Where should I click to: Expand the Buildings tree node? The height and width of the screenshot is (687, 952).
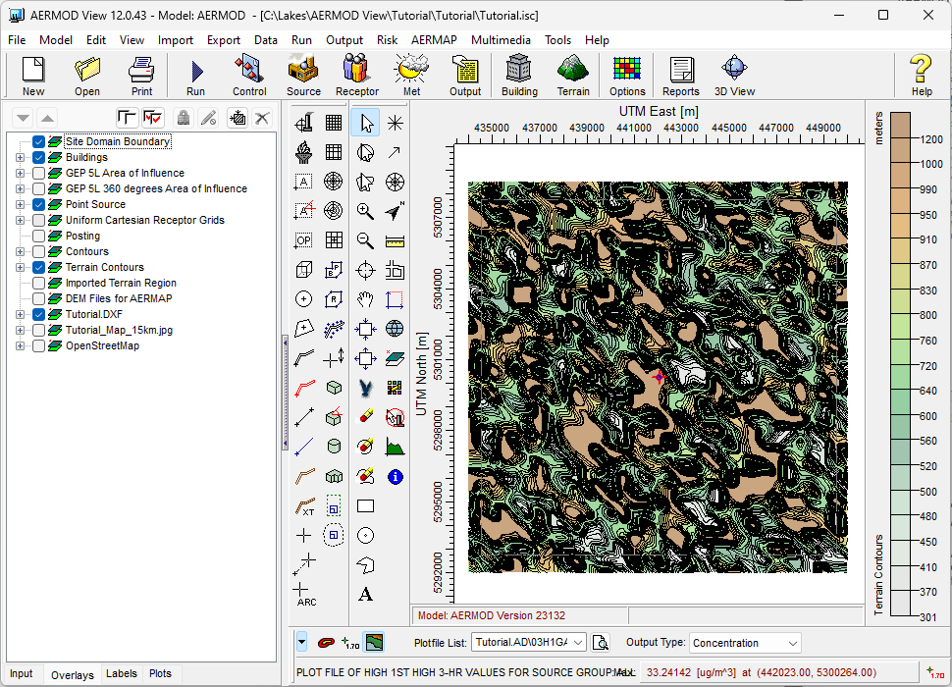[20, 158]
